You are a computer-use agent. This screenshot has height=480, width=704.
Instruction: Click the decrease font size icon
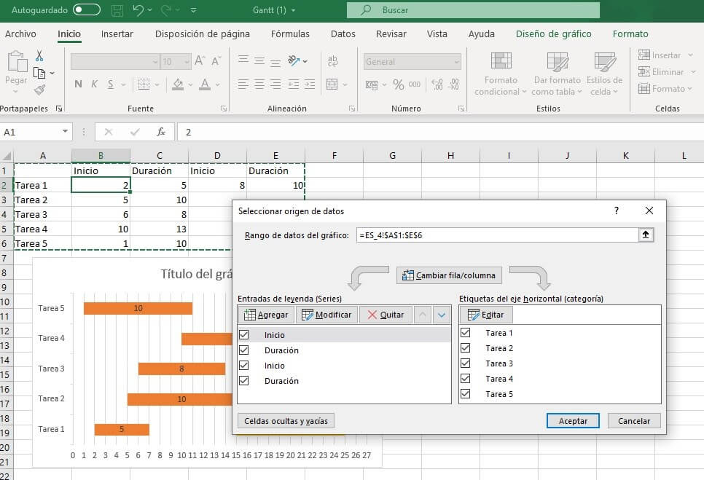coord(216,60)
